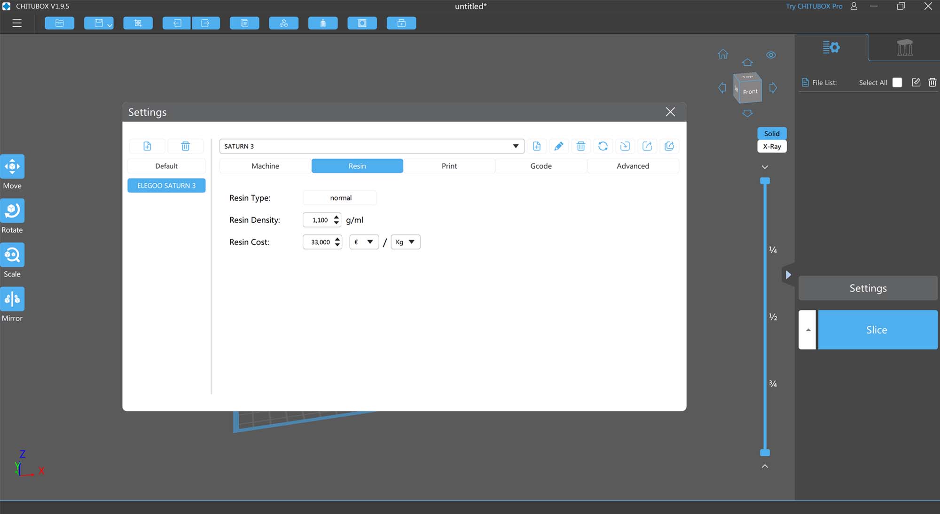This screenshot has height=514, width=940.
Task: Click the resin bottle toolbar icon
Action: (x=323, y=23)
